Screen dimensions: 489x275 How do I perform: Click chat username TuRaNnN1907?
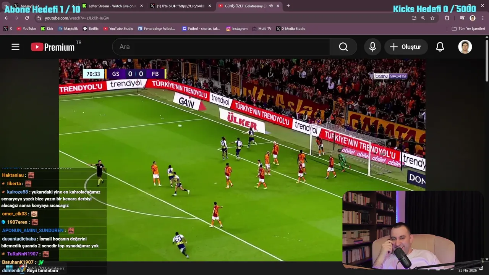23,254
